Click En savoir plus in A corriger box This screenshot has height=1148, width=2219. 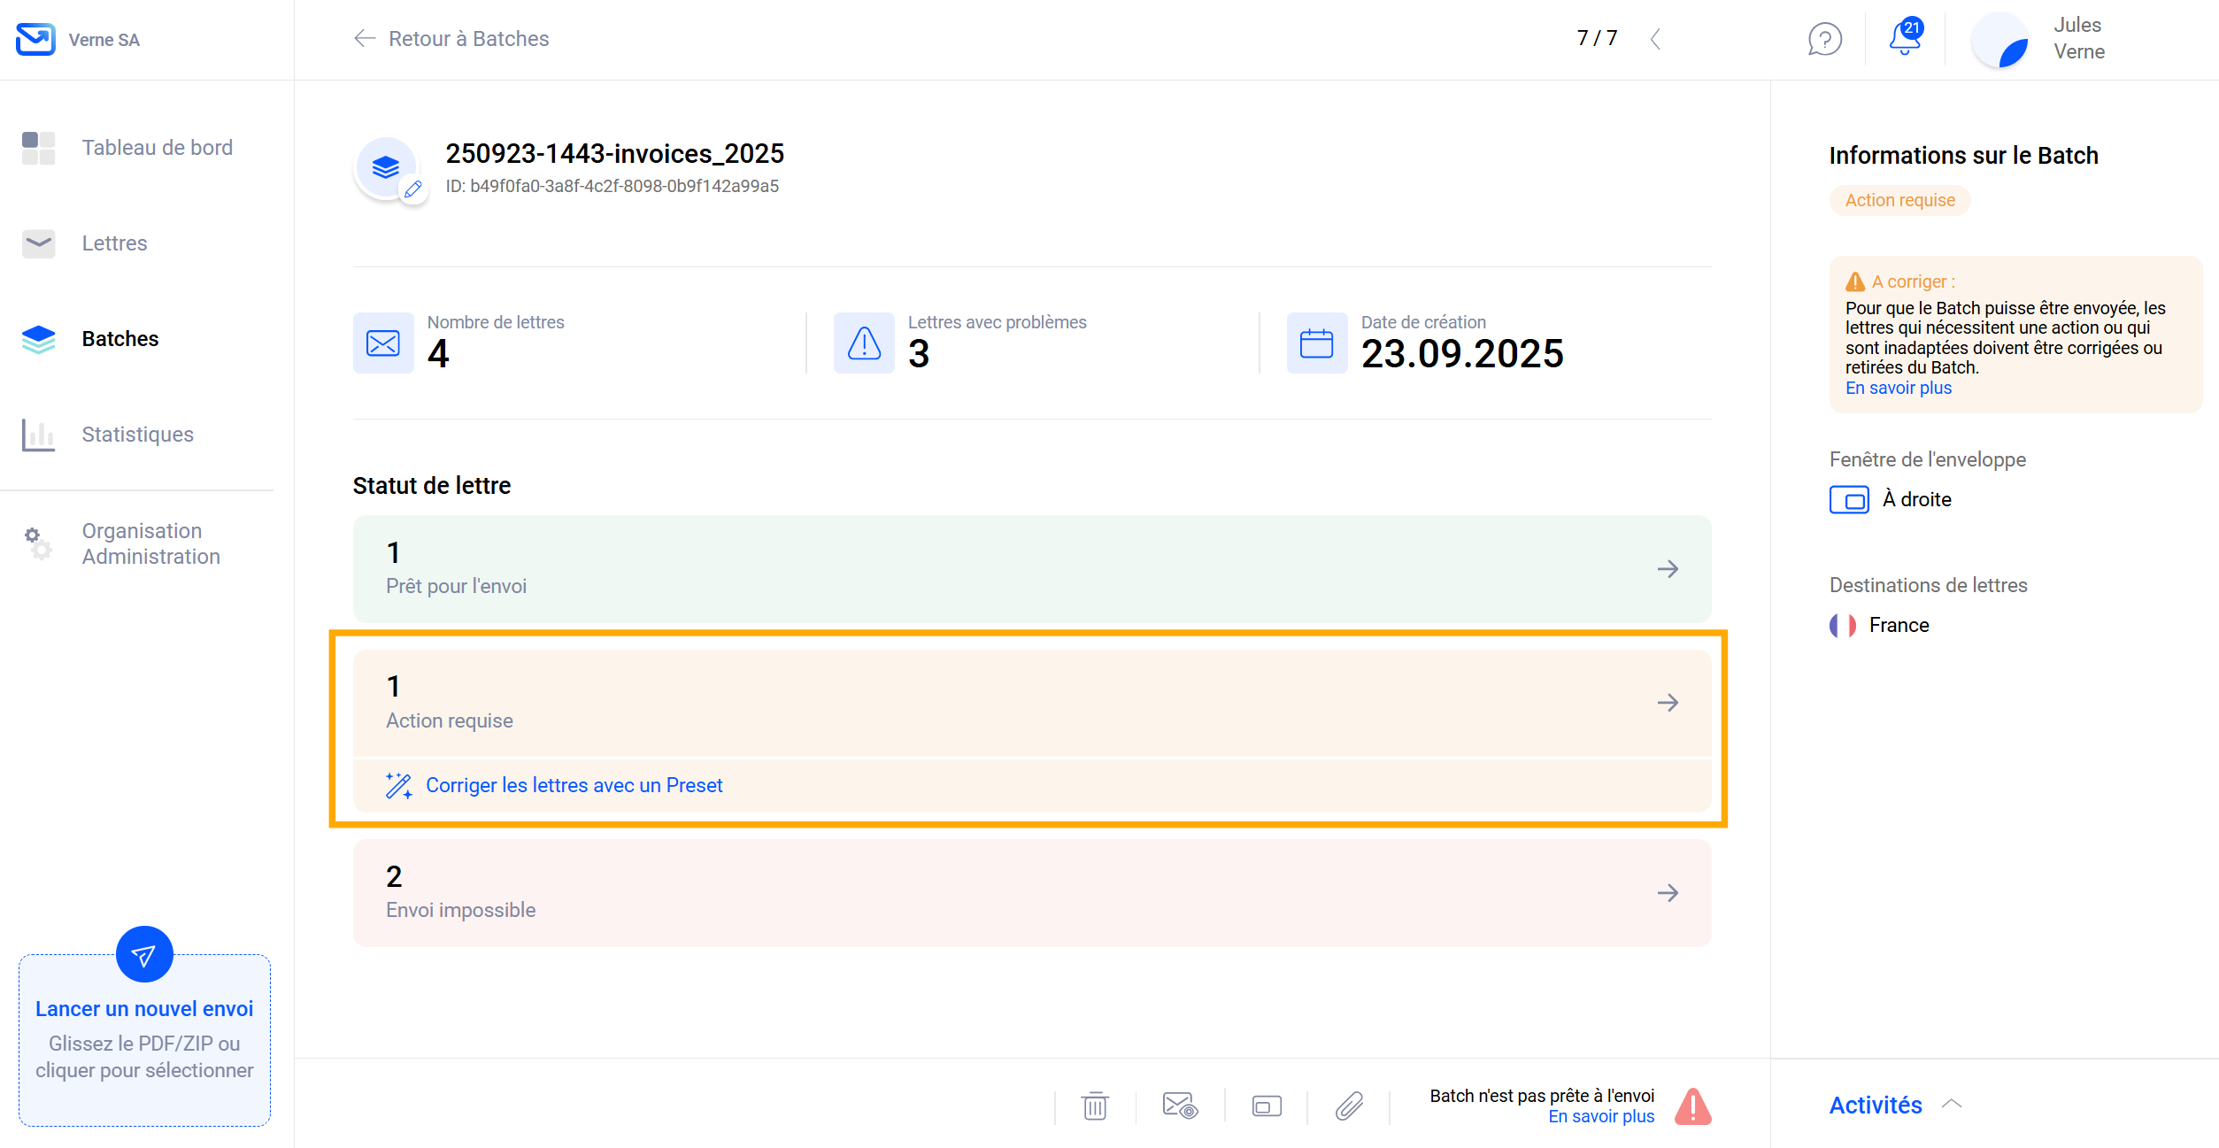point(1898,388)
